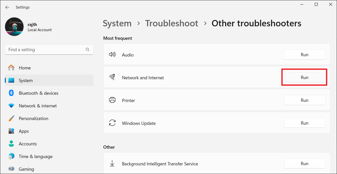Screen dimensions: 337x174
Task: Click the Gaming controller icon
Action: pos(11,169)
